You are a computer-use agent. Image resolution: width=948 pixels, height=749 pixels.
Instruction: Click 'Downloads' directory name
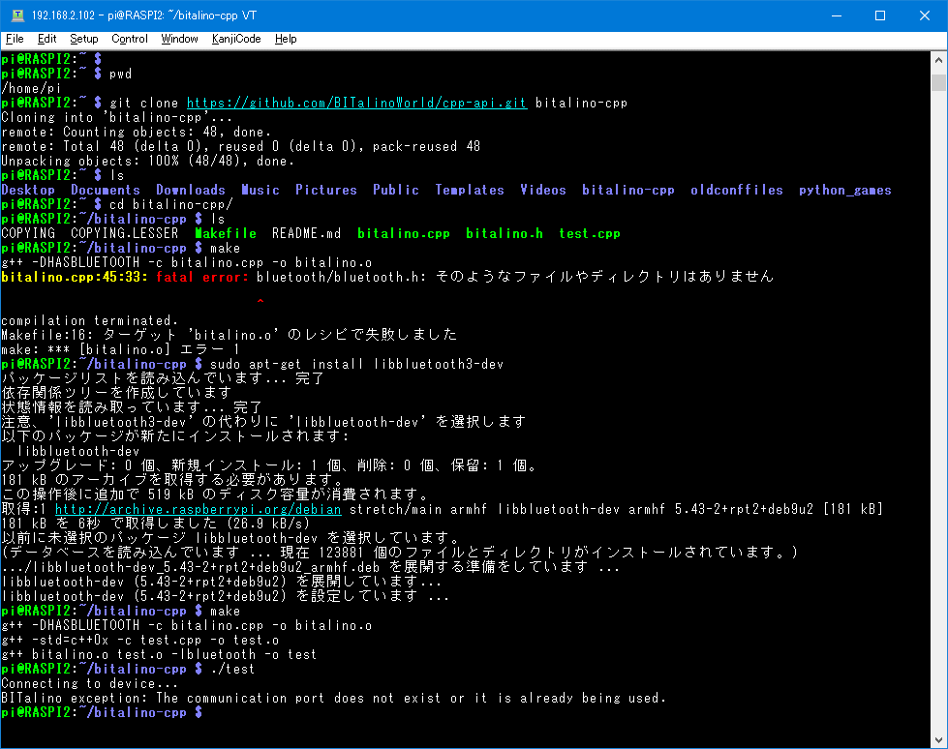(191, 190)
